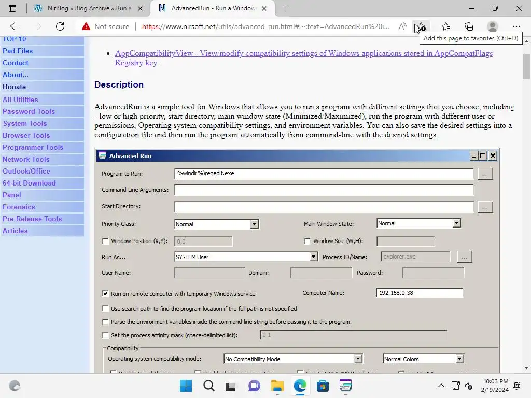The image size is (531, 398).
Task: Open Task View on the taskbar
Action: pyautogui.click(x=231, y=386)
